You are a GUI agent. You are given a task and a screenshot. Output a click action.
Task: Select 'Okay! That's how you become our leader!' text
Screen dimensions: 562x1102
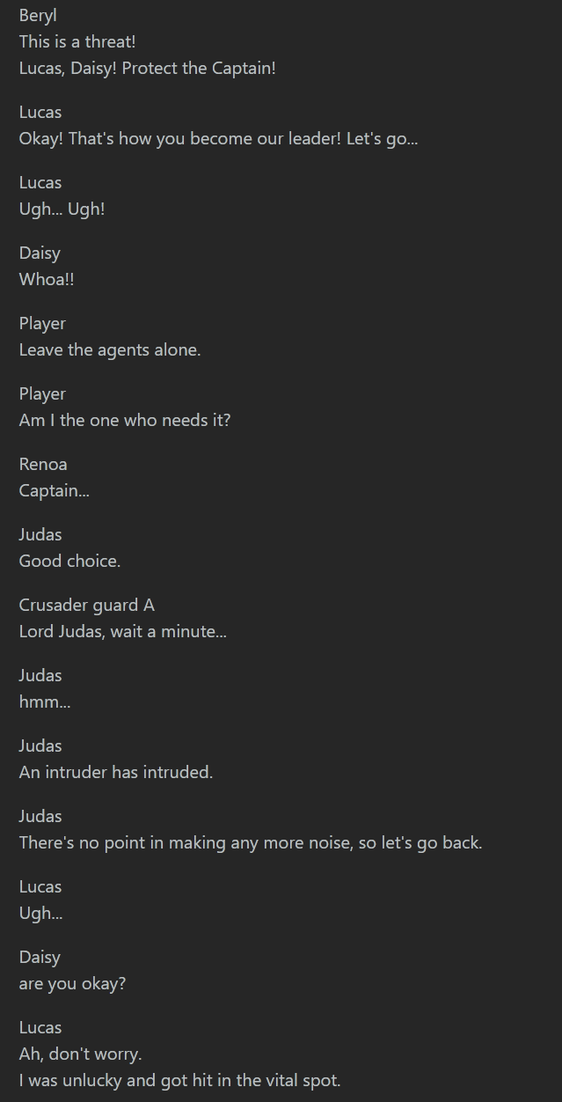pos(180,138)
